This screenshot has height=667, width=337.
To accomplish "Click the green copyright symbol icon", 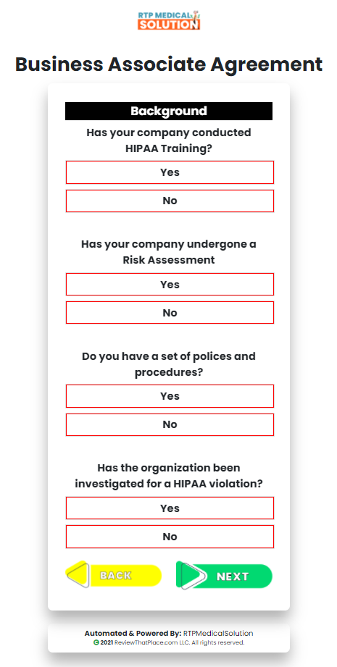I will point(96,642).
